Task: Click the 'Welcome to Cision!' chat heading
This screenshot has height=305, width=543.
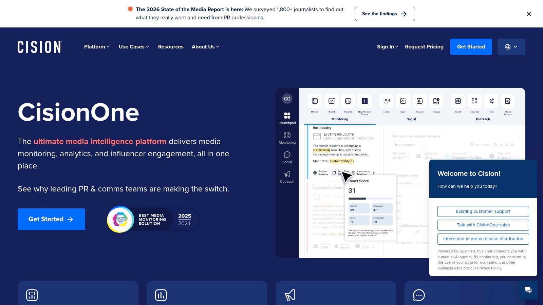Action: pos(469,174)
